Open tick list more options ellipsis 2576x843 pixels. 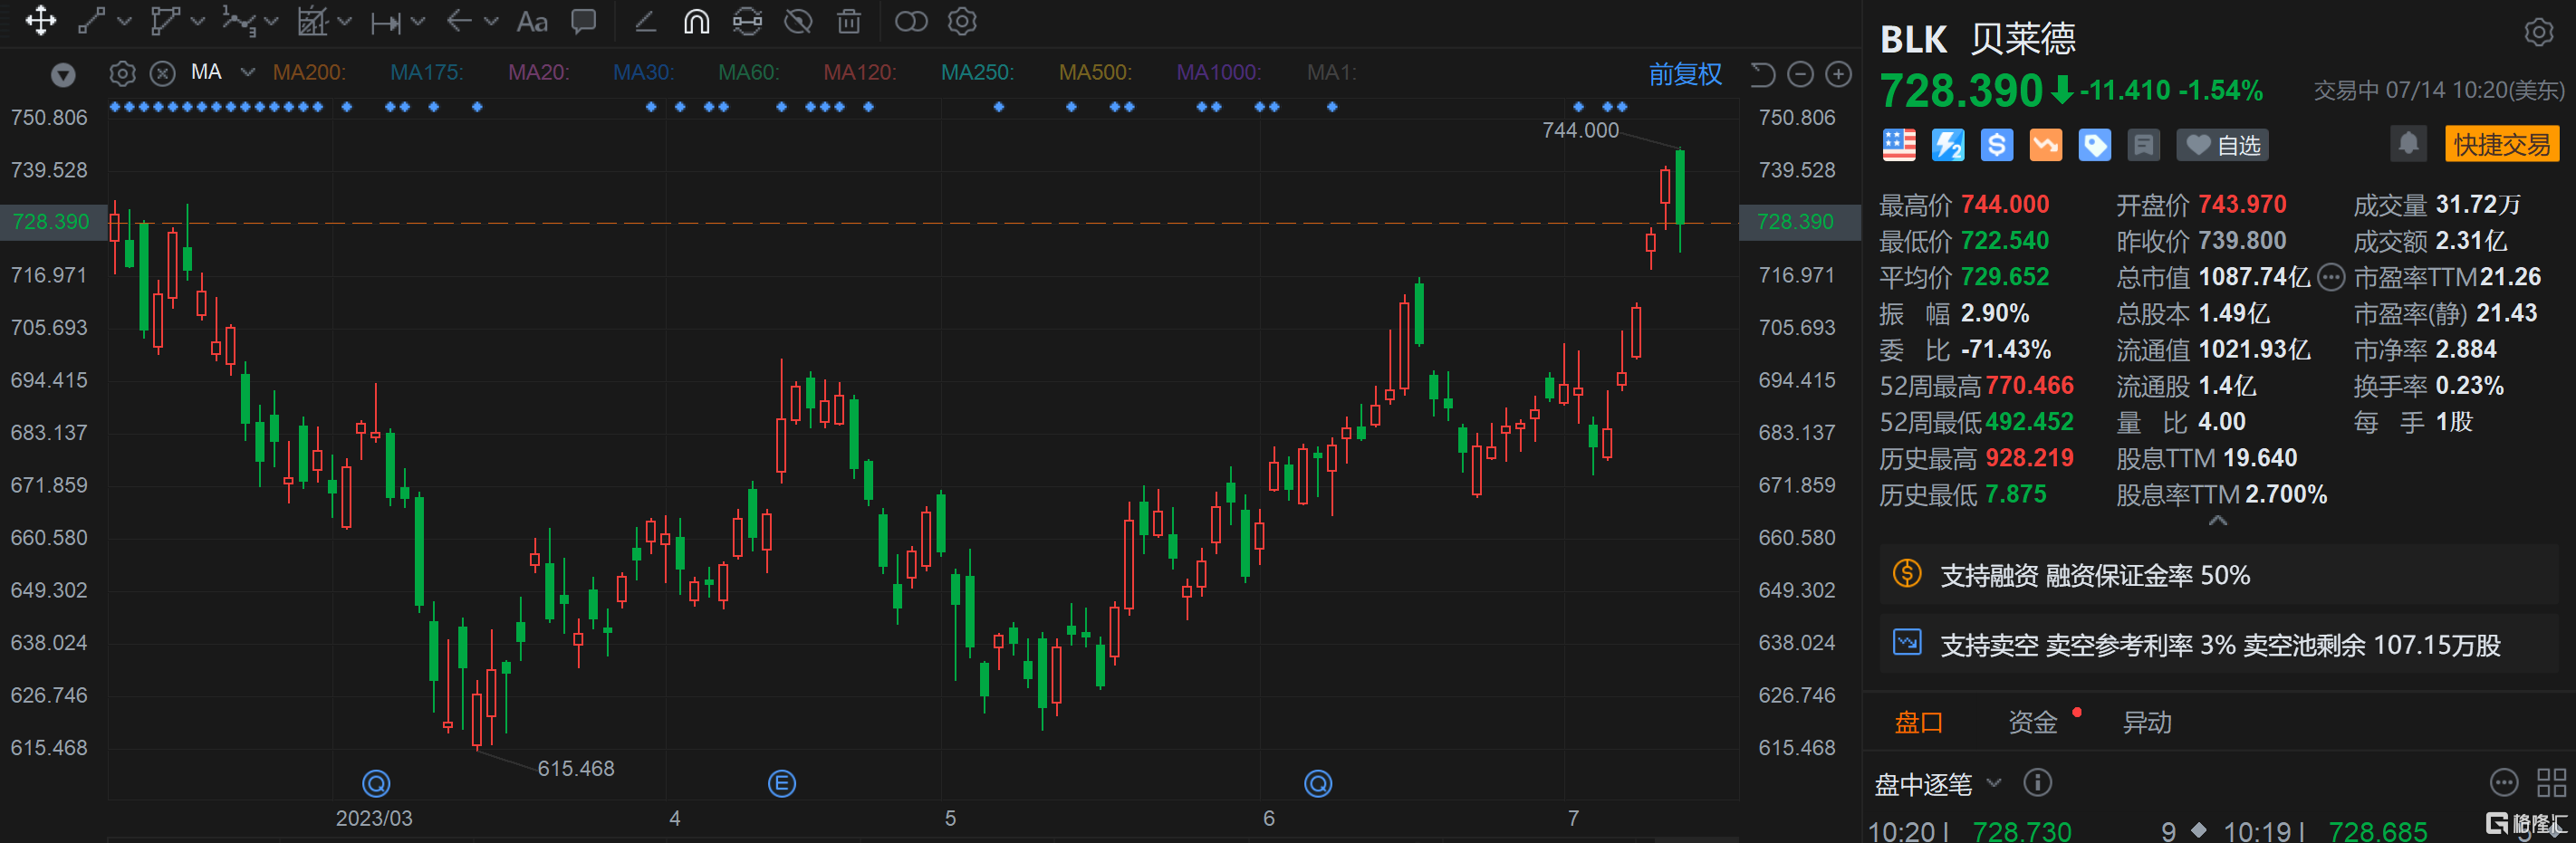(x=2503, y=782)
